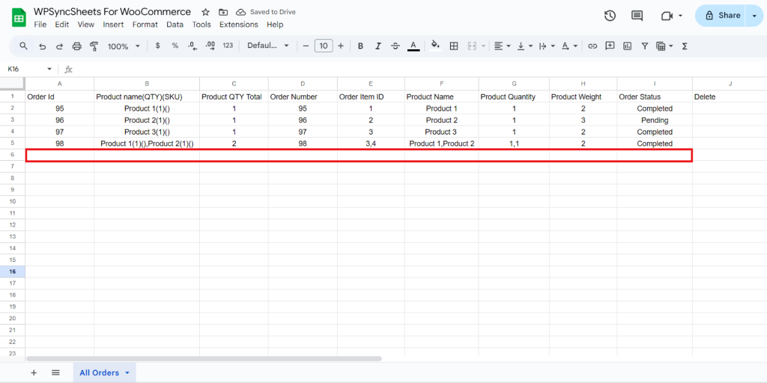Open the File menu
Image resolution: width=767 pixels, height=383 pixels.
[40, 25]
